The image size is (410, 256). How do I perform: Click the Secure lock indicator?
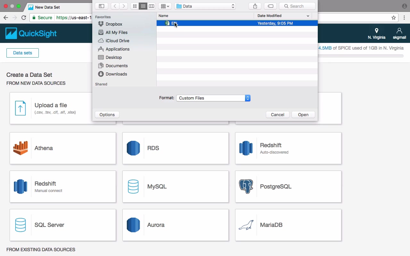pos(42,18)
